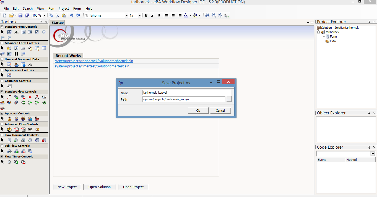Click the Open Solution button
The width and height of the screenshot is (377, 197).
click(x=100, y=187)
